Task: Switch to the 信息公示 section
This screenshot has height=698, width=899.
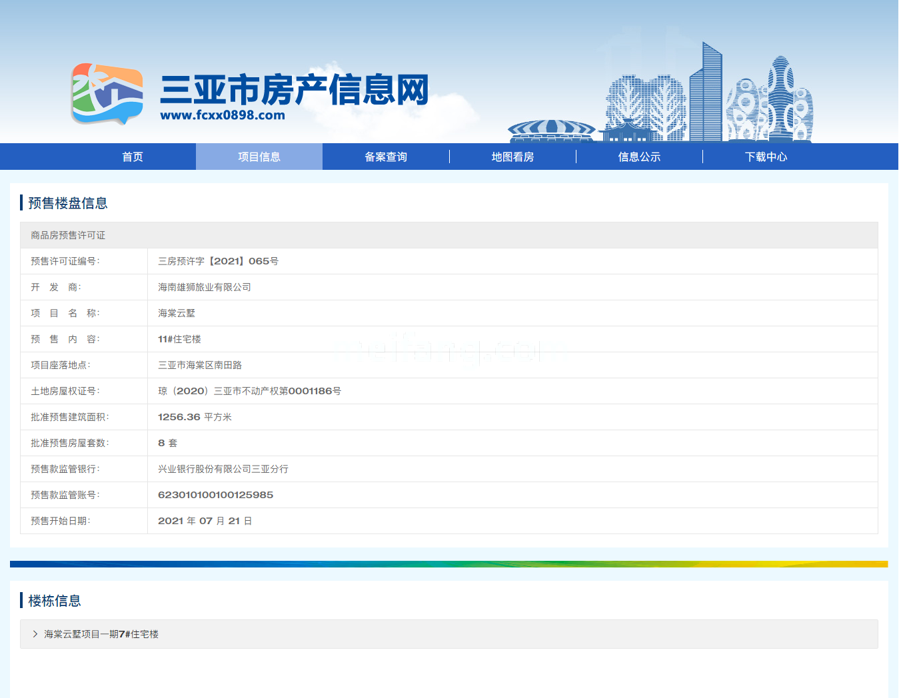Action: pyautogui.click(x=639, y=157)
